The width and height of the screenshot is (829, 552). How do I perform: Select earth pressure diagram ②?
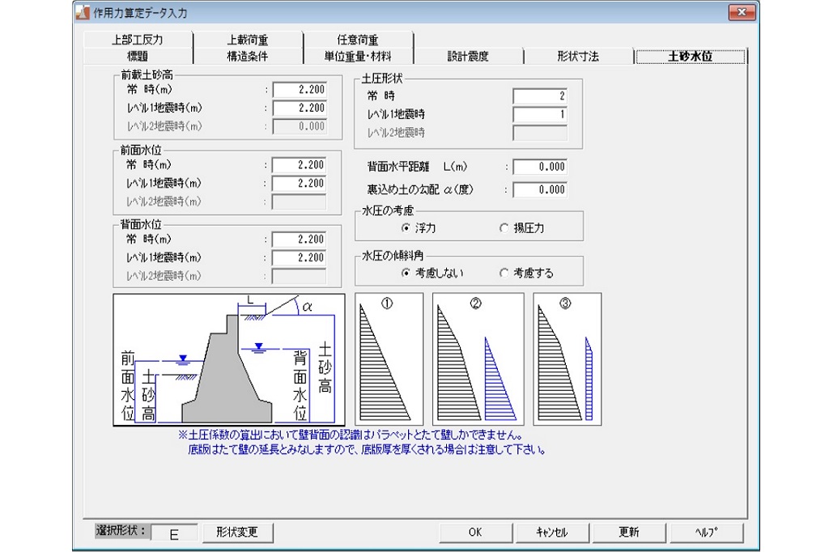pos(476,359)
